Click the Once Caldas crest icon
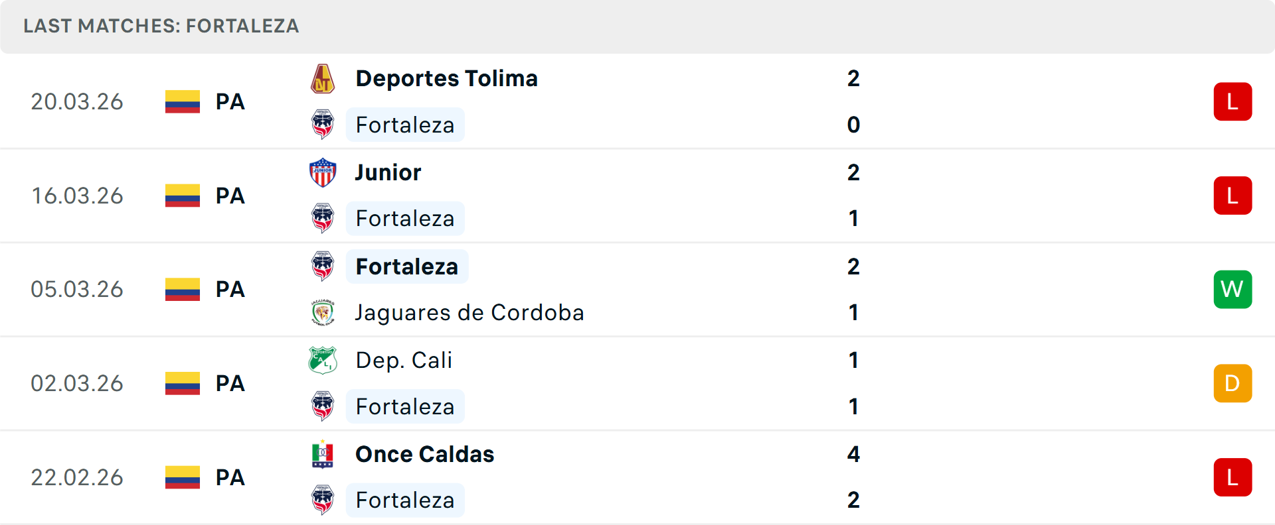Image resolution: width=1275 pixels, height=525 pixels. (x=323, y=455)
